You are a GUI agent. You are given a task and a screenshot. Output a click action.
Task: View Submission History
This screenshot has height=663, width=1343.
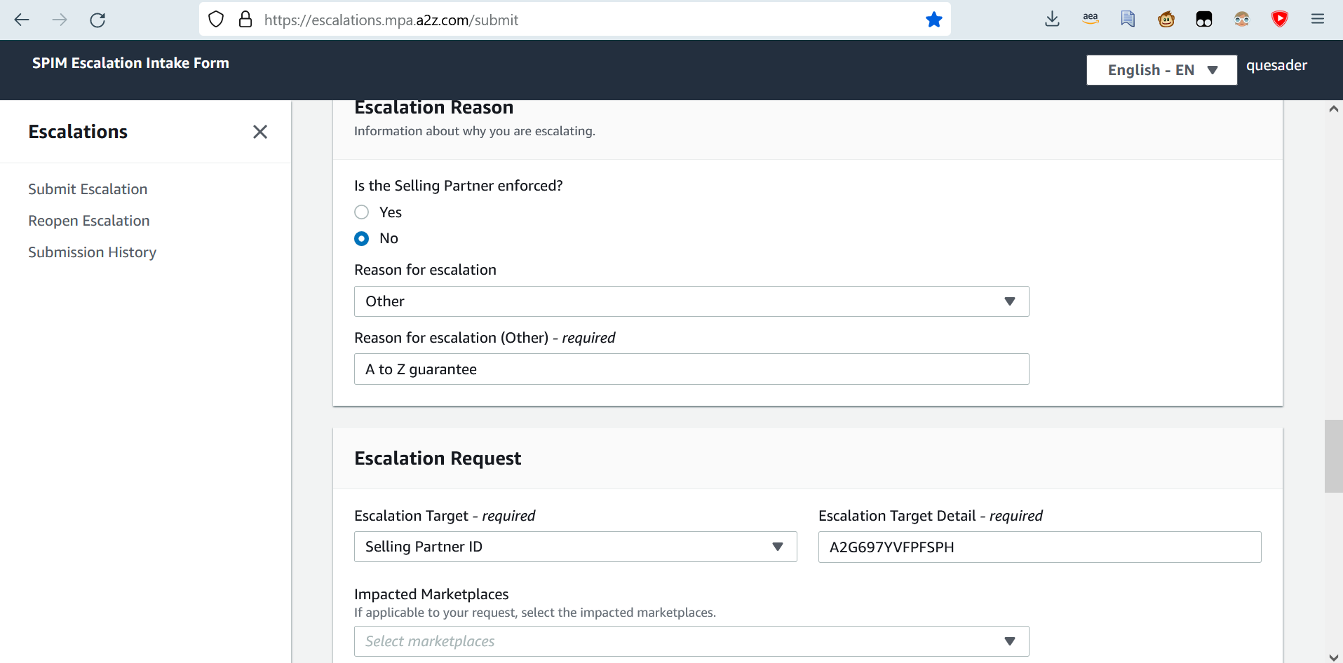(93, 252)
